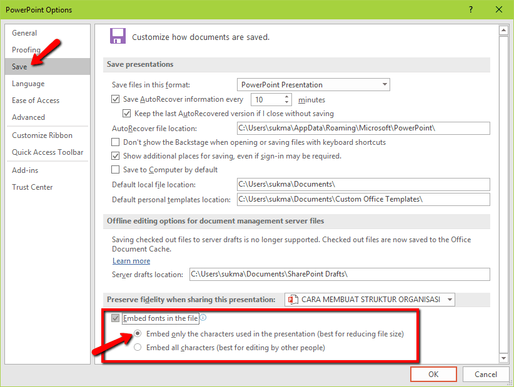Click the info icon beside Embed fonts

coord(203,317)
